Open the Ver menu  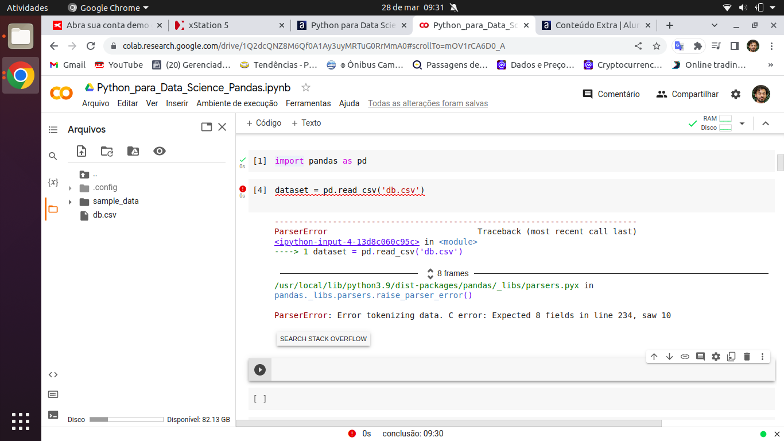coord(152,103)
